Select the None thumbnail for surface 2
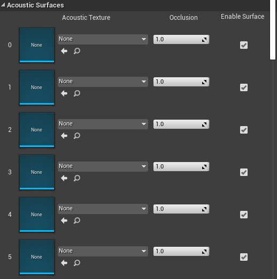277x279 pixels. pyautogui.click(x=37, y=130)
